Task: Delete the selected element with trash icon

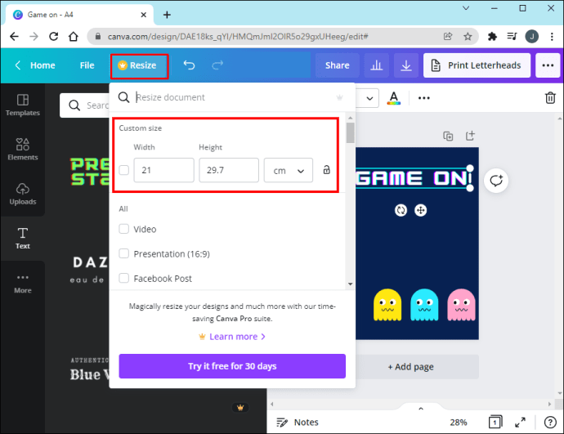Action: 550,98
